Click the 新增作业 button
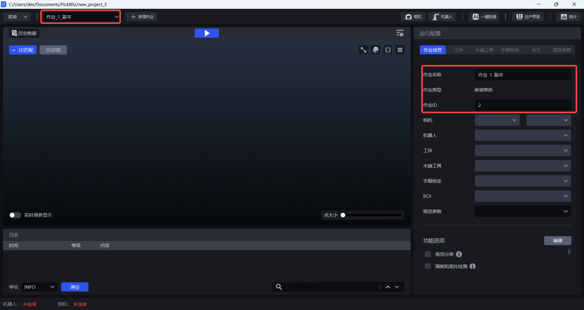This screenshot has height=310, width=584. pos(142,17)
